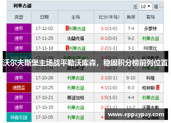This screenshot has width=171, height=123.
Task: Click the 客场 column header
Action: click(x=150, y=17)
